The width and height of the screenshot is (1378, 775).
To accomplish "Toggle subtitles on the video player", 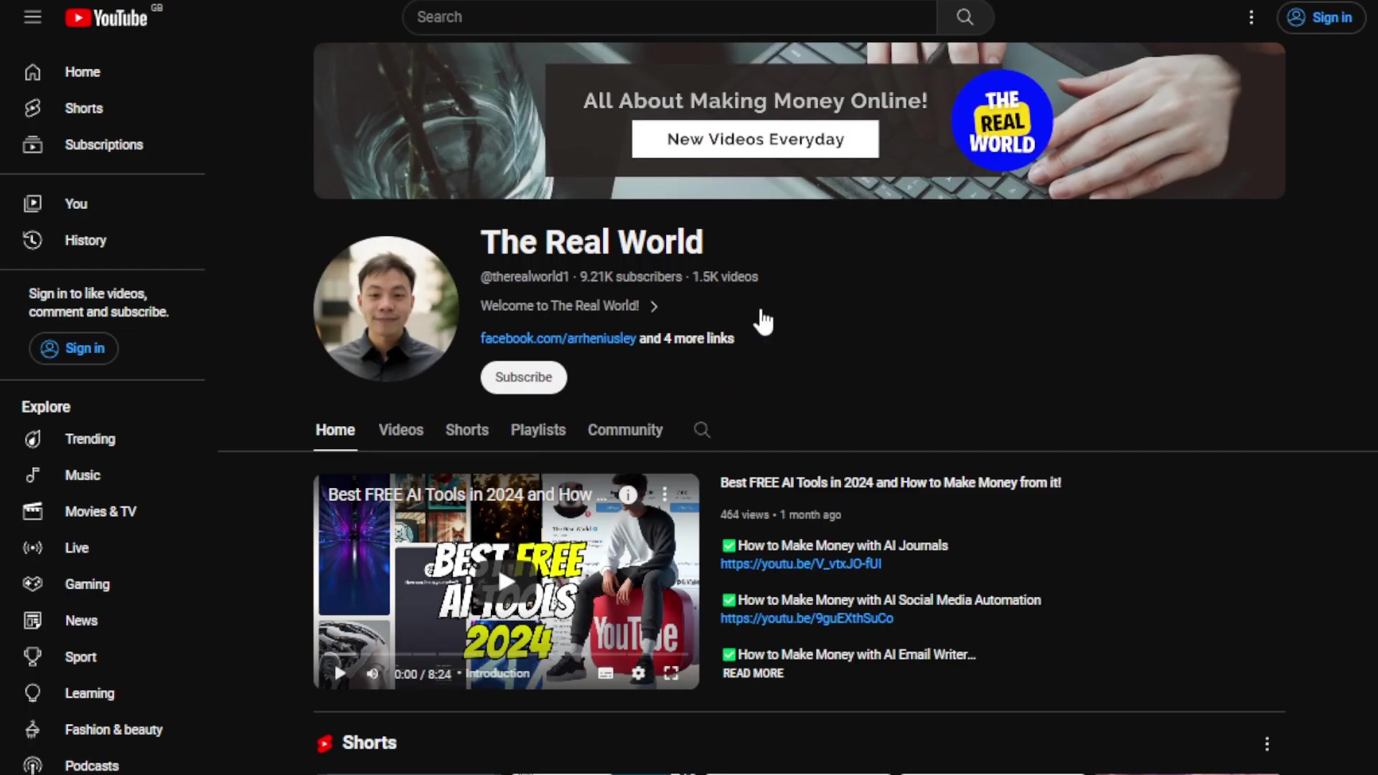I will (606, 673).
